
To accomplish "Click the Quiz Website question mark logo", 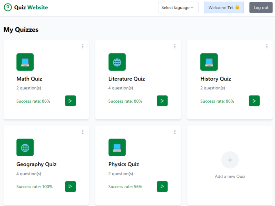I will 8,7.
